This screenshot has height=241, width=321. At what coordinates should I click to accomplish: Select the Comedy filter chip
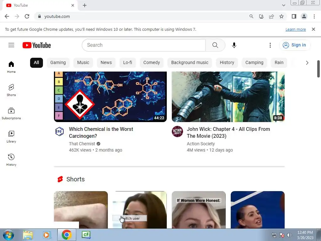[x=151, y=63]
